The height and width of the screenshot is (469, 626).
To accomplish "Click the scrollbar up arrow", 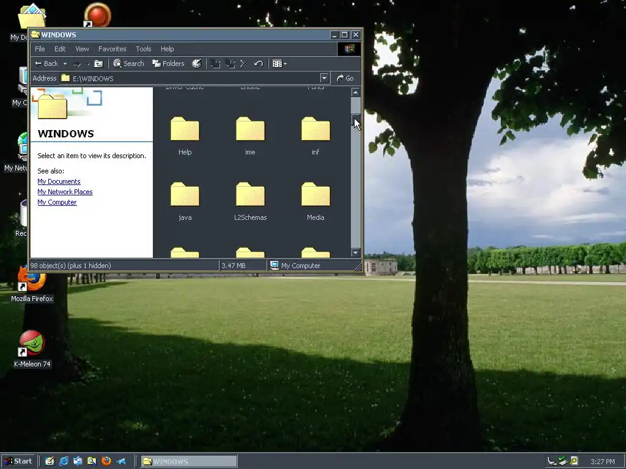I will pyautogui.click(x=355, y=92).
